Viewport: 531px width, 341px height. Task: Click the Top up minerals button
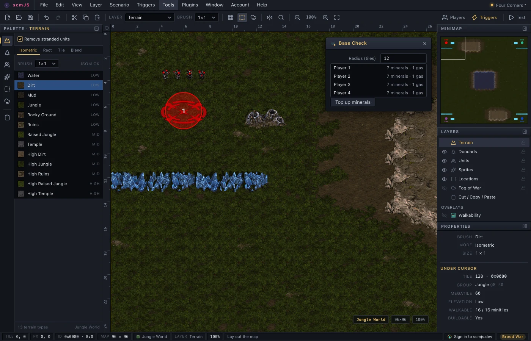click(353, 102)
